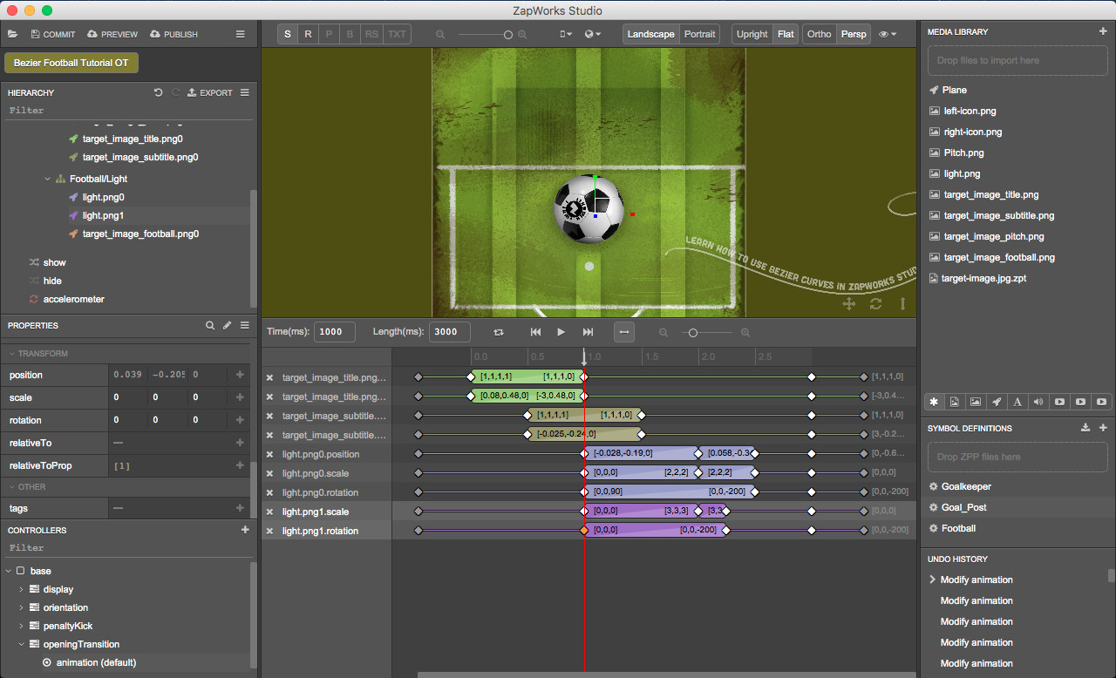Open the hamburger menu beside PUBLISH
Screen dimensions: 1116x678
(240, 34)
